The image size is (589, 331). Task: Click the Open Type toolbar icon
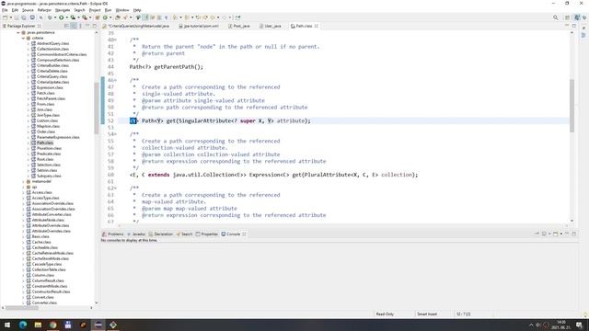point(117,17)
